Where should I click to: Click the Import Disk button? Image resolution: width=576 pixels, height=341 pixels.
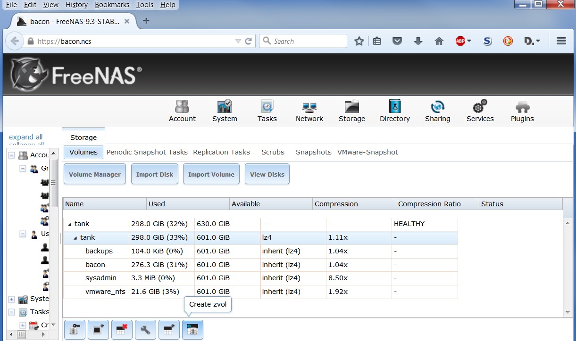155,174
